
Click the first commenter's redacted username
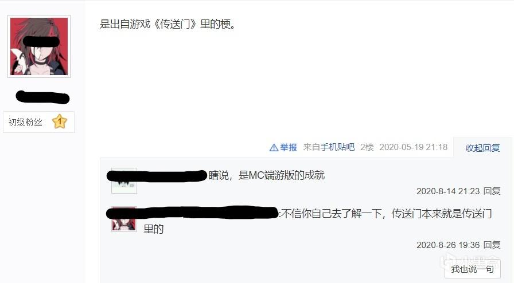(157, 176)
